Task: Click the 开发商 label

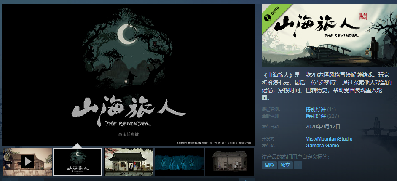Action: click(268, 139)
